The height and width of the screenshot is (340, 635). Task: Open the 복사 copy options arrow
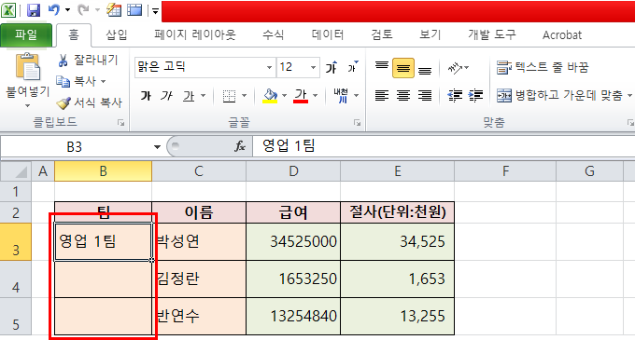click(x=104, y=82)
